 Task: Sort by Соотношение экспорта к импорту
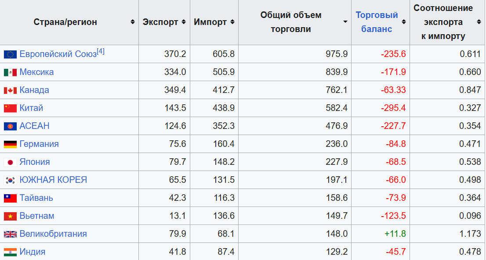click(x=479, y=22)
